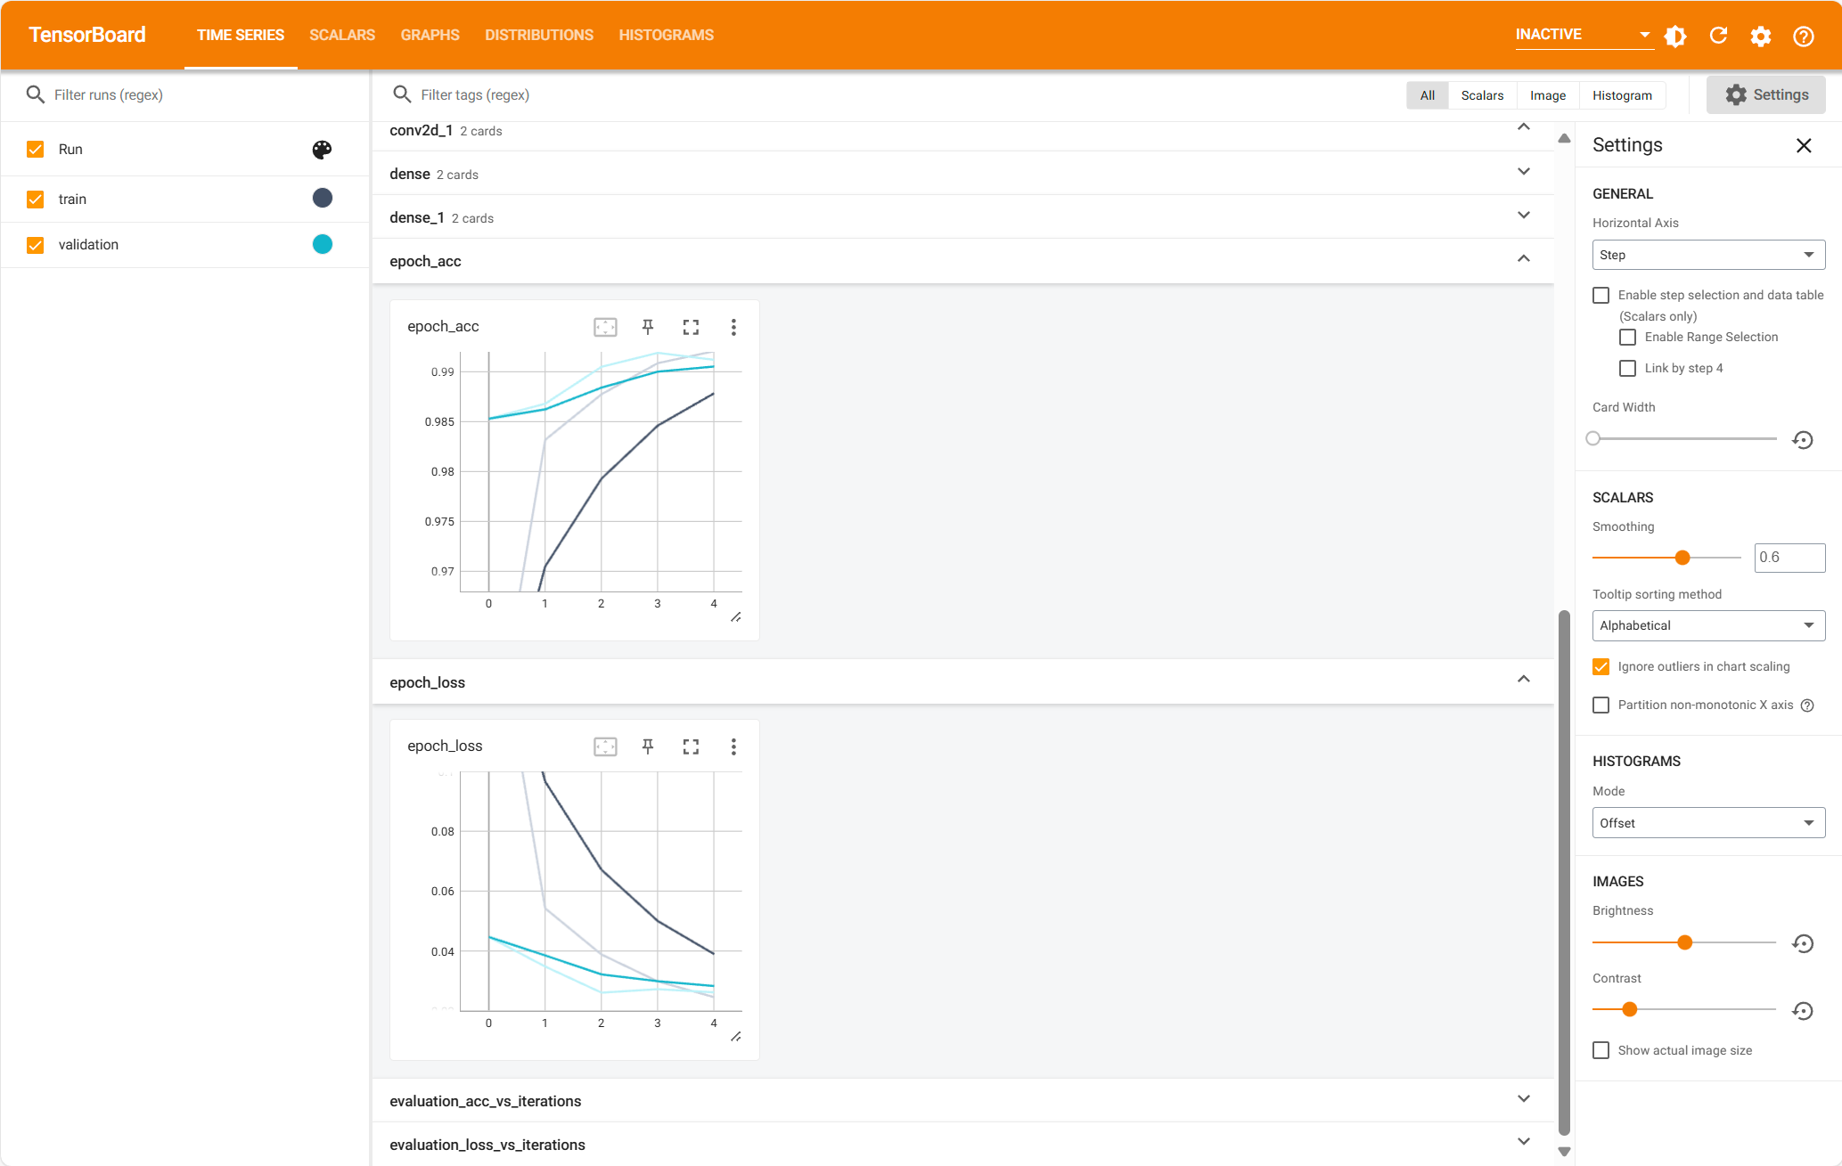Disable Ignore outliers in chart scaling
The width and height of the screenshot is (1842, 1166).
click(1601, 666)
